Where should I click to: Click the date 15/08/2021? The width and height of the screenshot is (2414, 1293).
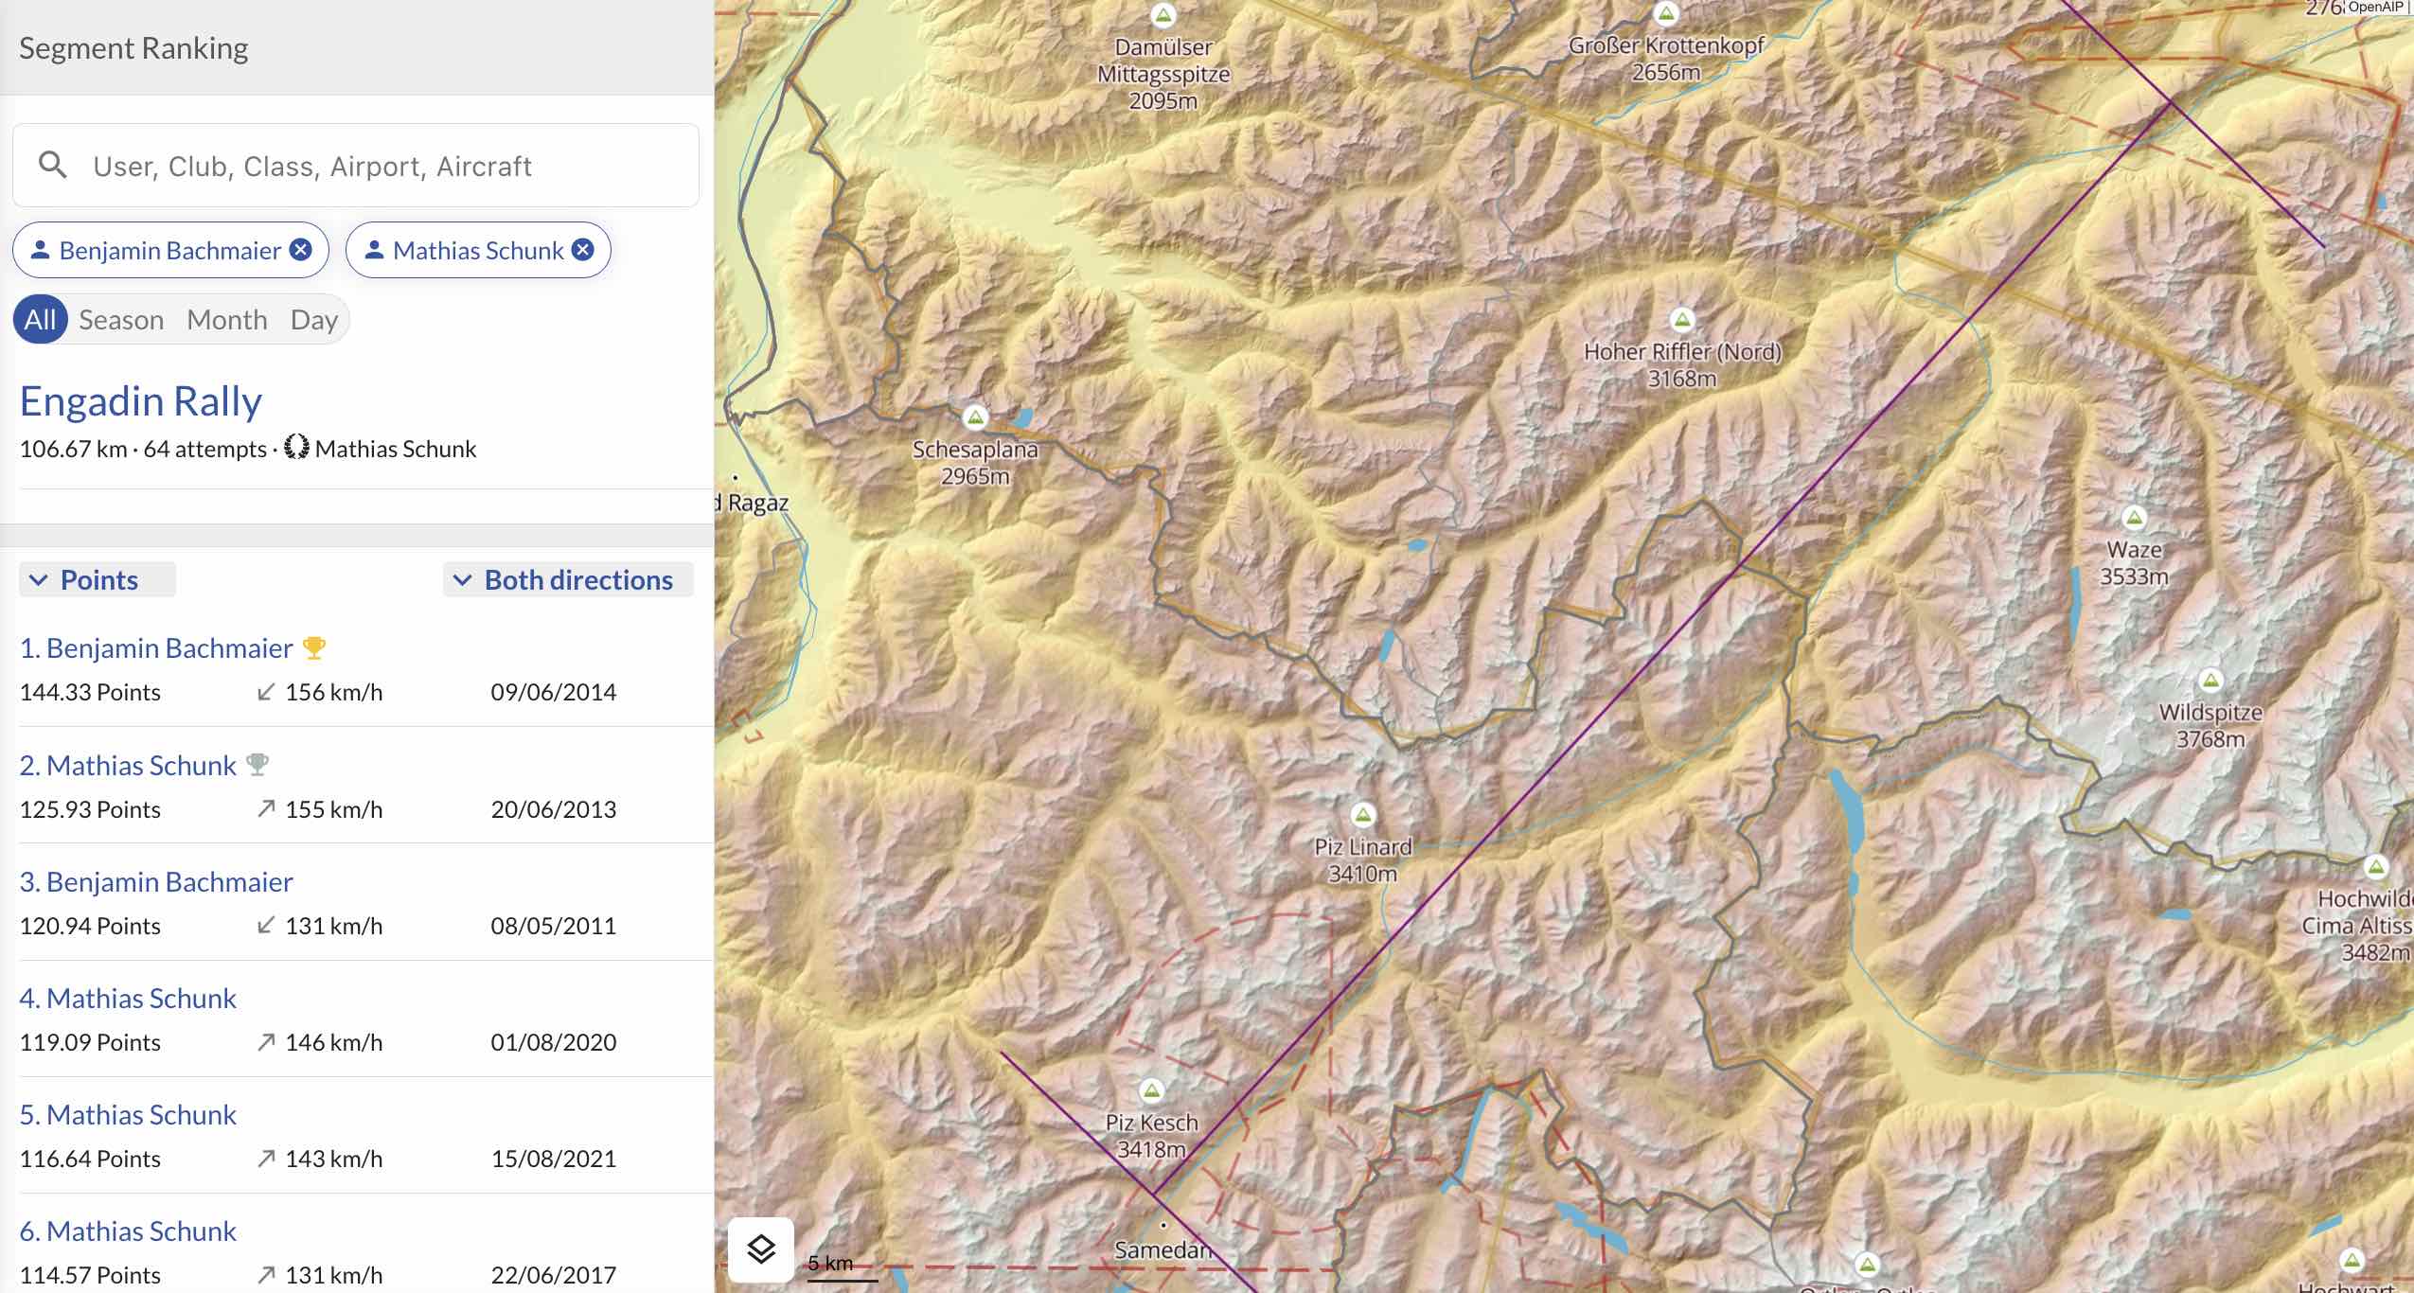(553, 1159)
